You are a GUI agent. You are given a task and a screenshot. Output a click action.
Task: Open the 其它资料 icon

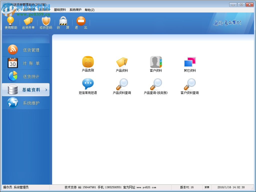point(190,62)
